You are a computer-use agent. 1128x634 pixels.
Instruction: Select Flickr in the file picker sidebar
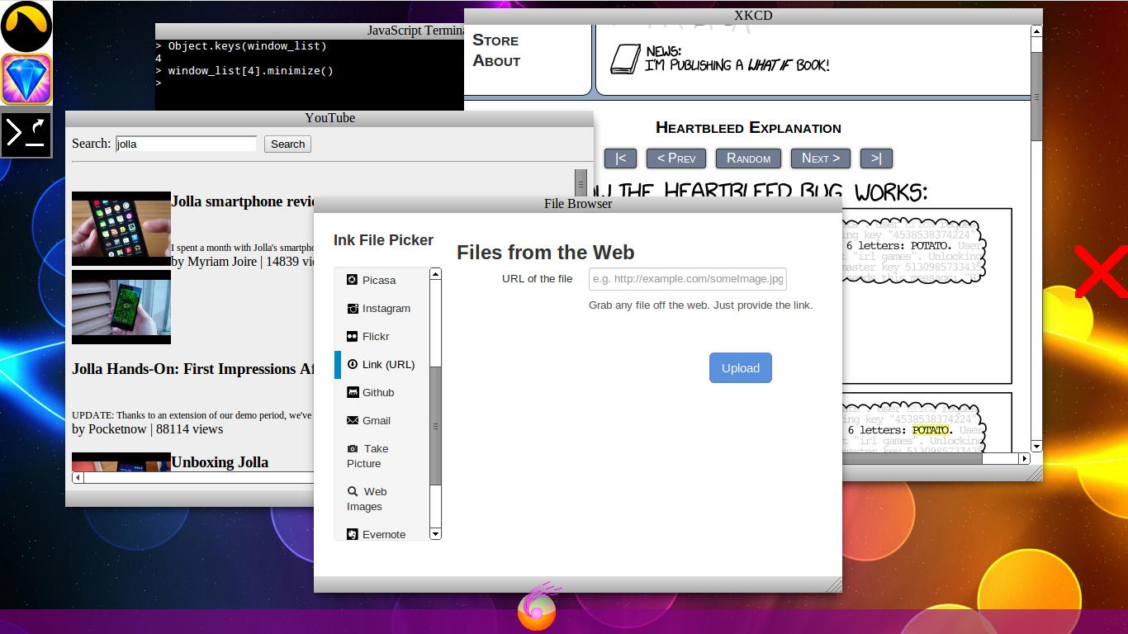click(375, 336)
